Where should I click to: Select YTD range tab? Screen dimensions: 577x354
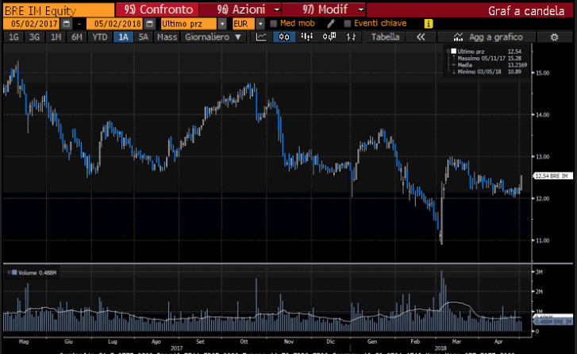pyautogui.click(x=100, y=37)
